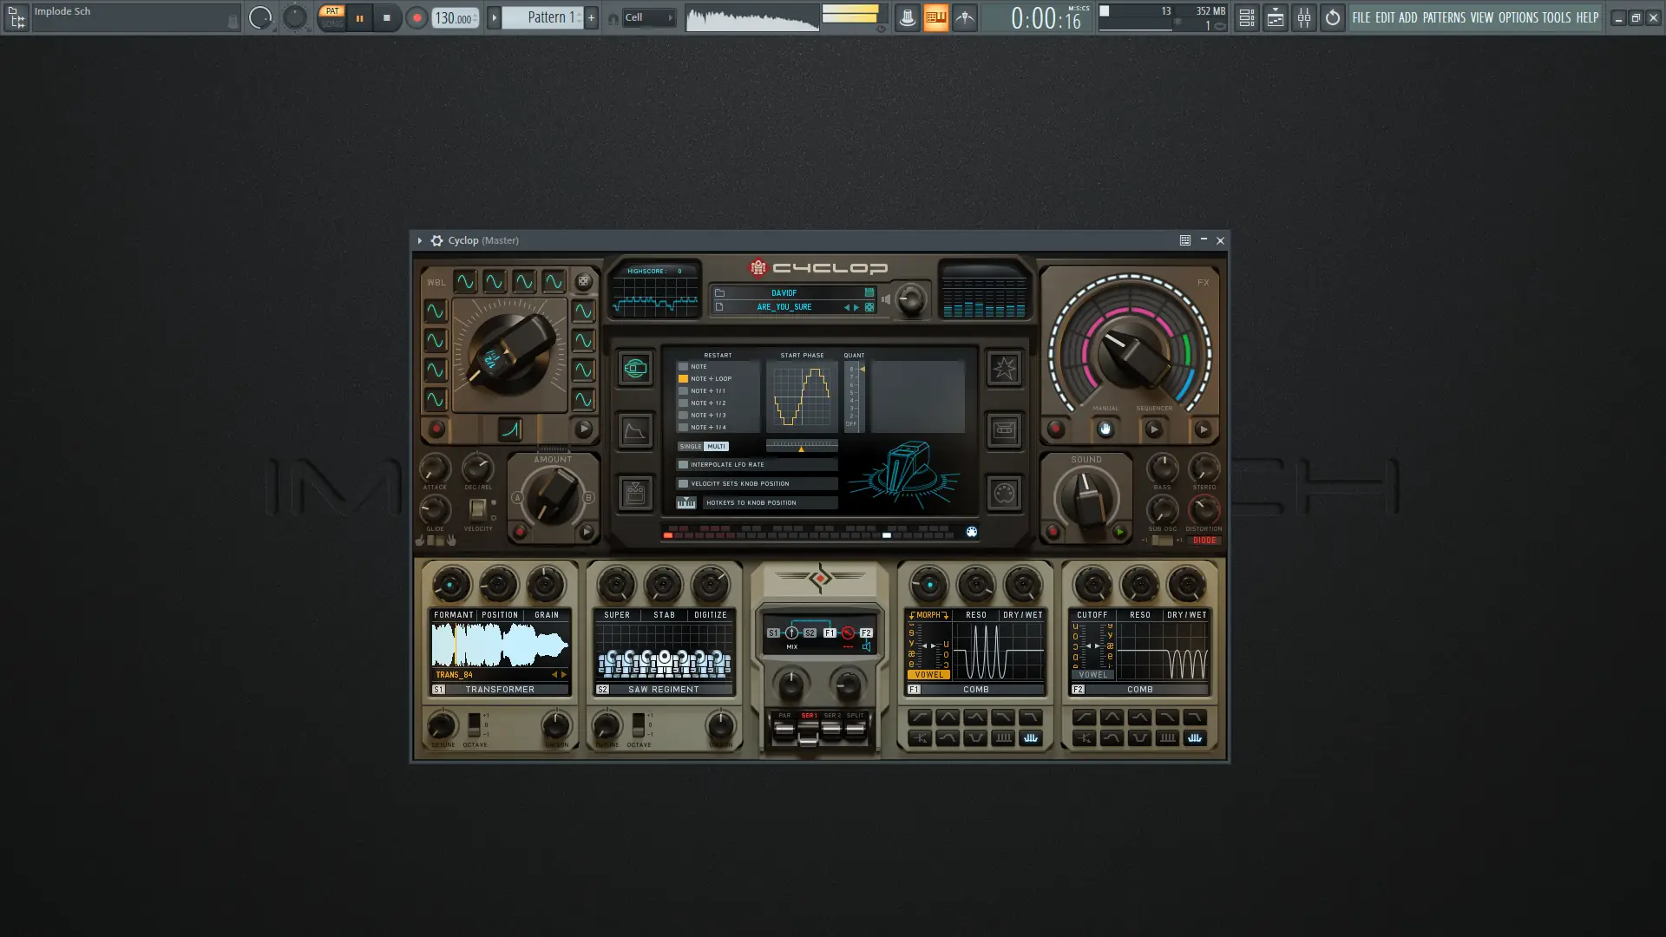Click the explosion star FX page icon
The height and width of the screenshot is (937, 1666).
pos(1004,369)
